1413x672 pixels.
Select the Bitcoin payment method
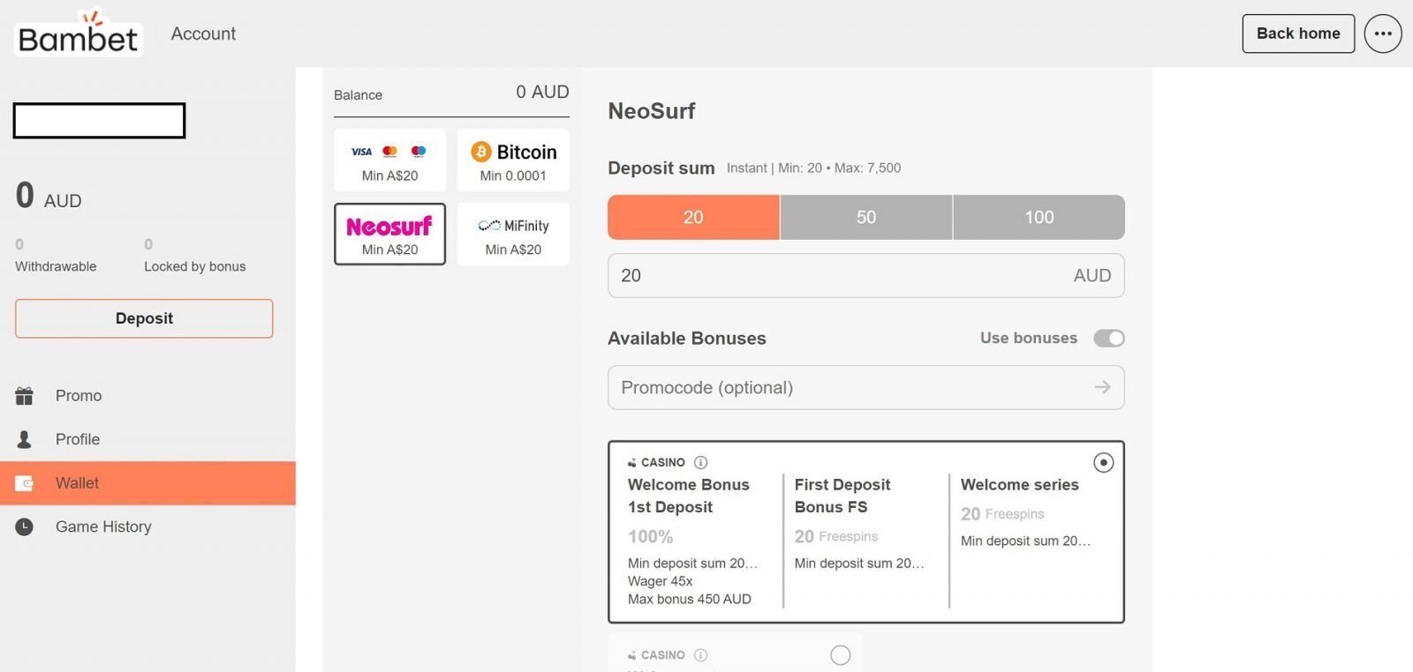pos(513,161)
